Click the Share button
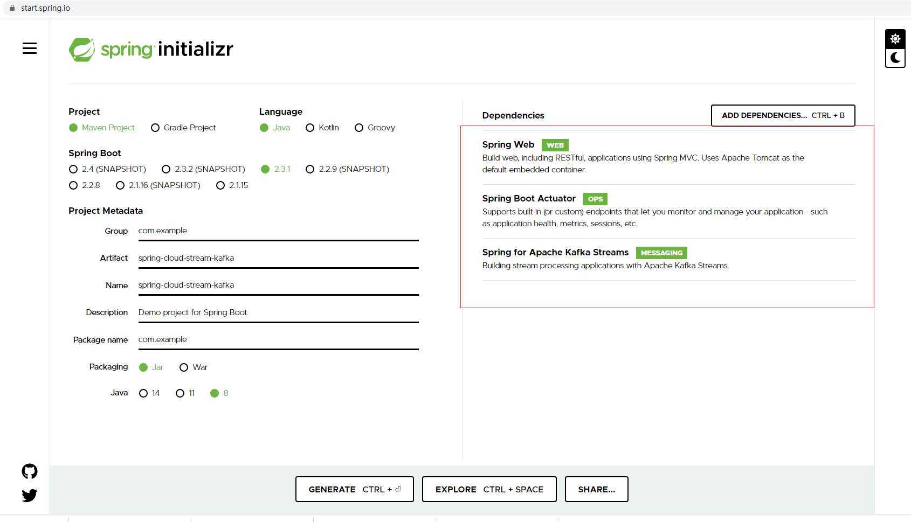The height and width of the screenshot is (522, 911). (x=597, y=489)
